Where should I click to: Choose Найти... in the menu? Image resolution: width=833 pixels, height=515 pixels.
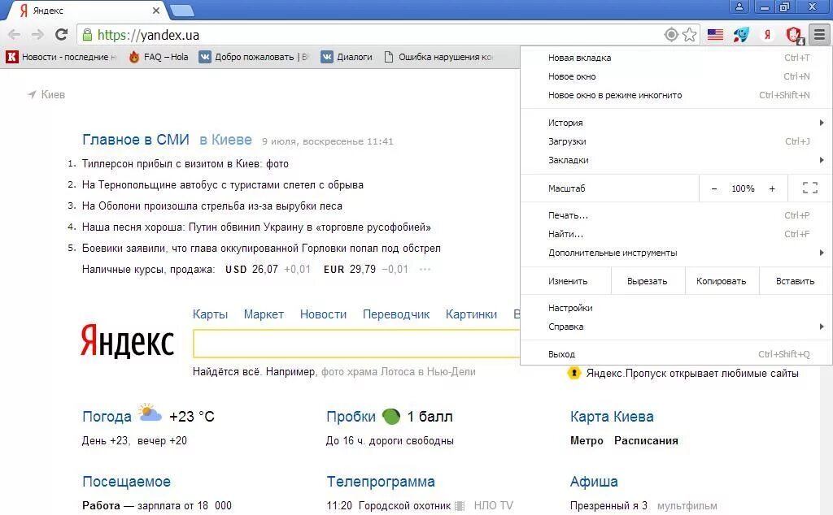pyautogui.click(x=676, y=234)
